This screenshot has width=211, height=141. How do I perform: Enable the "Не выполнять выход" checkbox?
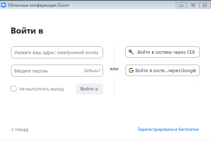click(x=13, y=89)
